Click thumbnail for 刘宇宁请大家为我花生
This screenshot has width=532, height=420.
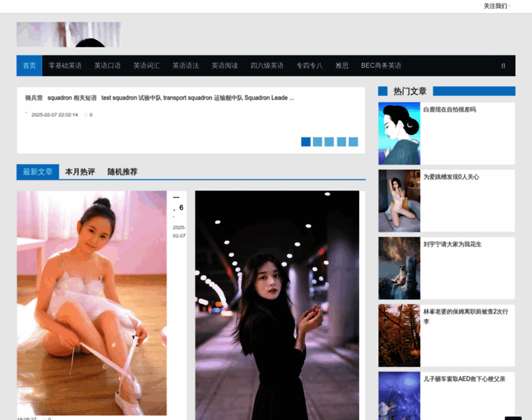point(399,268)
